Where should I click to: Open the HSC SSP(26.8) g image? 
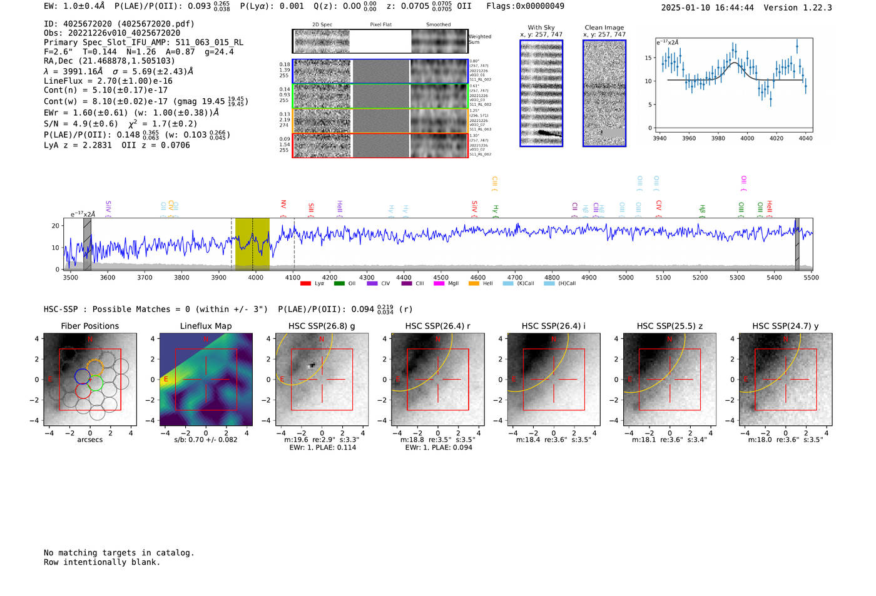(322, 380)
